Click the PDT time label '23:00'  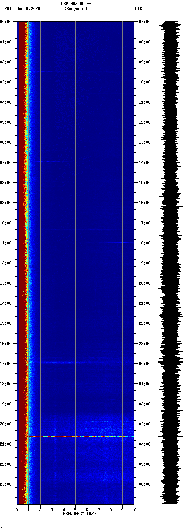pos(6,484)
